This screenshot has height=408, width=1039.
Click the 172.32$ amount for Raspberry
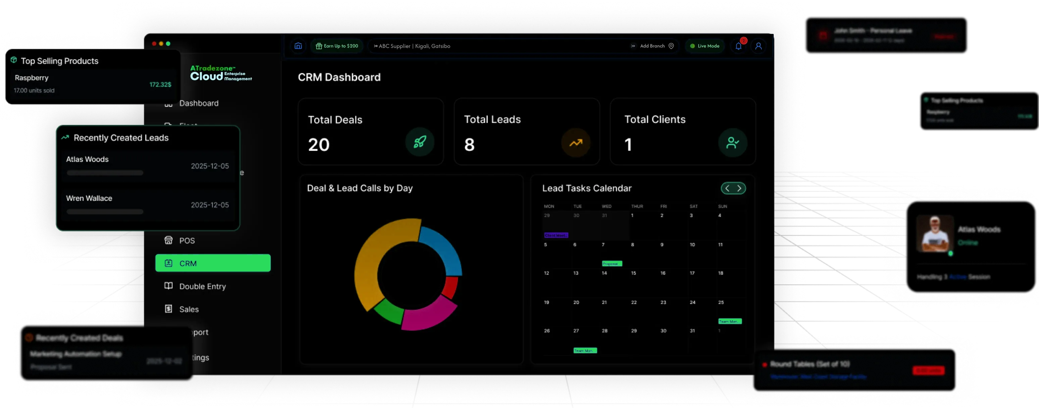(x=160, y=84)
